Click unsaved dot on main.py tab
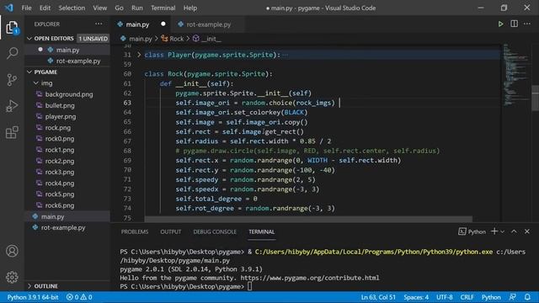 point(163,24)
